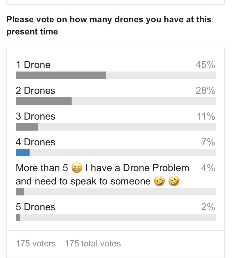The image size is (240, 258).
Task: Click the "175 total votes" text
Action: pyautogui.click(x=93, y=244)
